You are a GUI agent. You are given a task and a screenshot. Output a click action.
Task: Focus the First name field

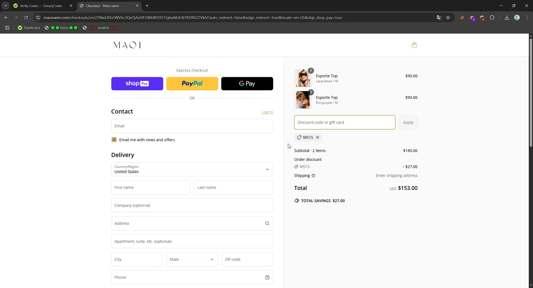151,187
